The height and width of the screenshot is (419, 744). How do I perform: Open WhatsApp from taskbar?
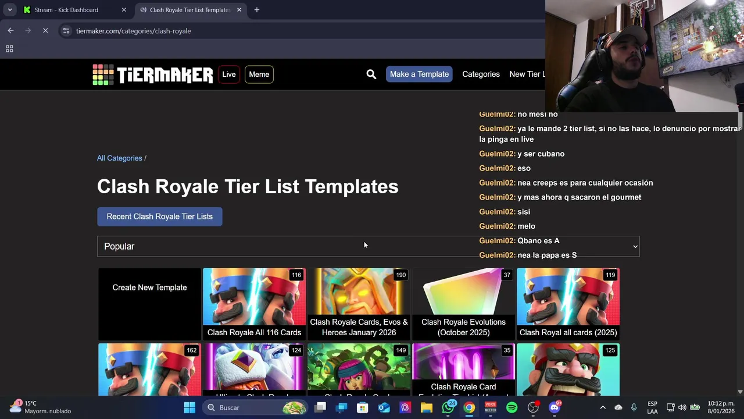pos(448,407)
